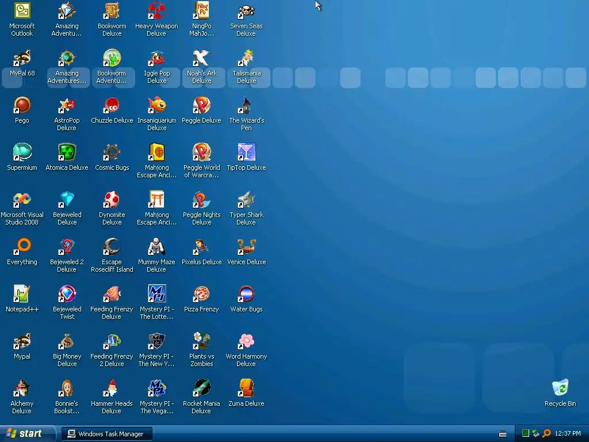The height and width of the screenshot is (442, 589).
Task: Click the orange magnifier tray icon
Action: coord(546,433)
